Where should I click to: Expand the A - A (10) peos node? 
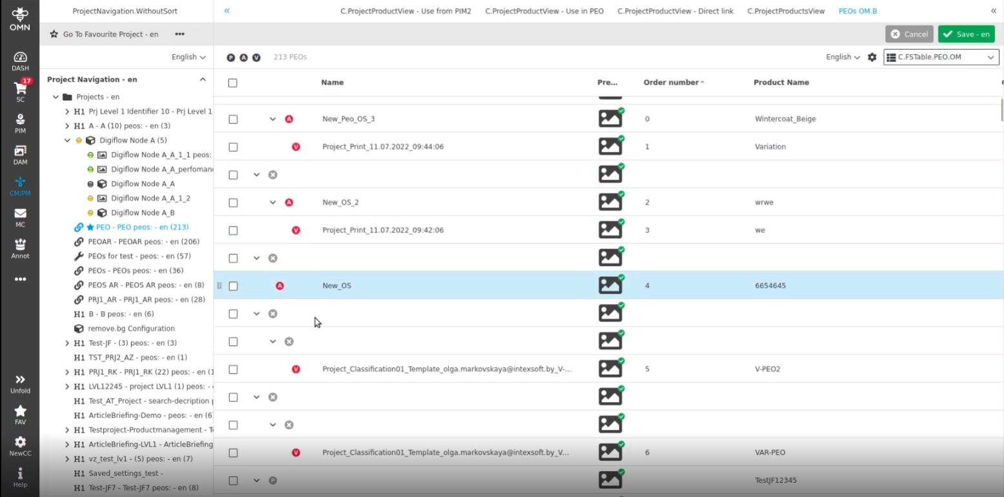(67, 126)
